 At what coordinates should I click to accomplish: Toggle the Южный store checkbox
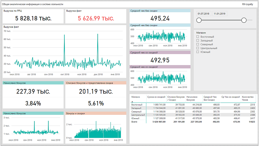click(198, 52)
